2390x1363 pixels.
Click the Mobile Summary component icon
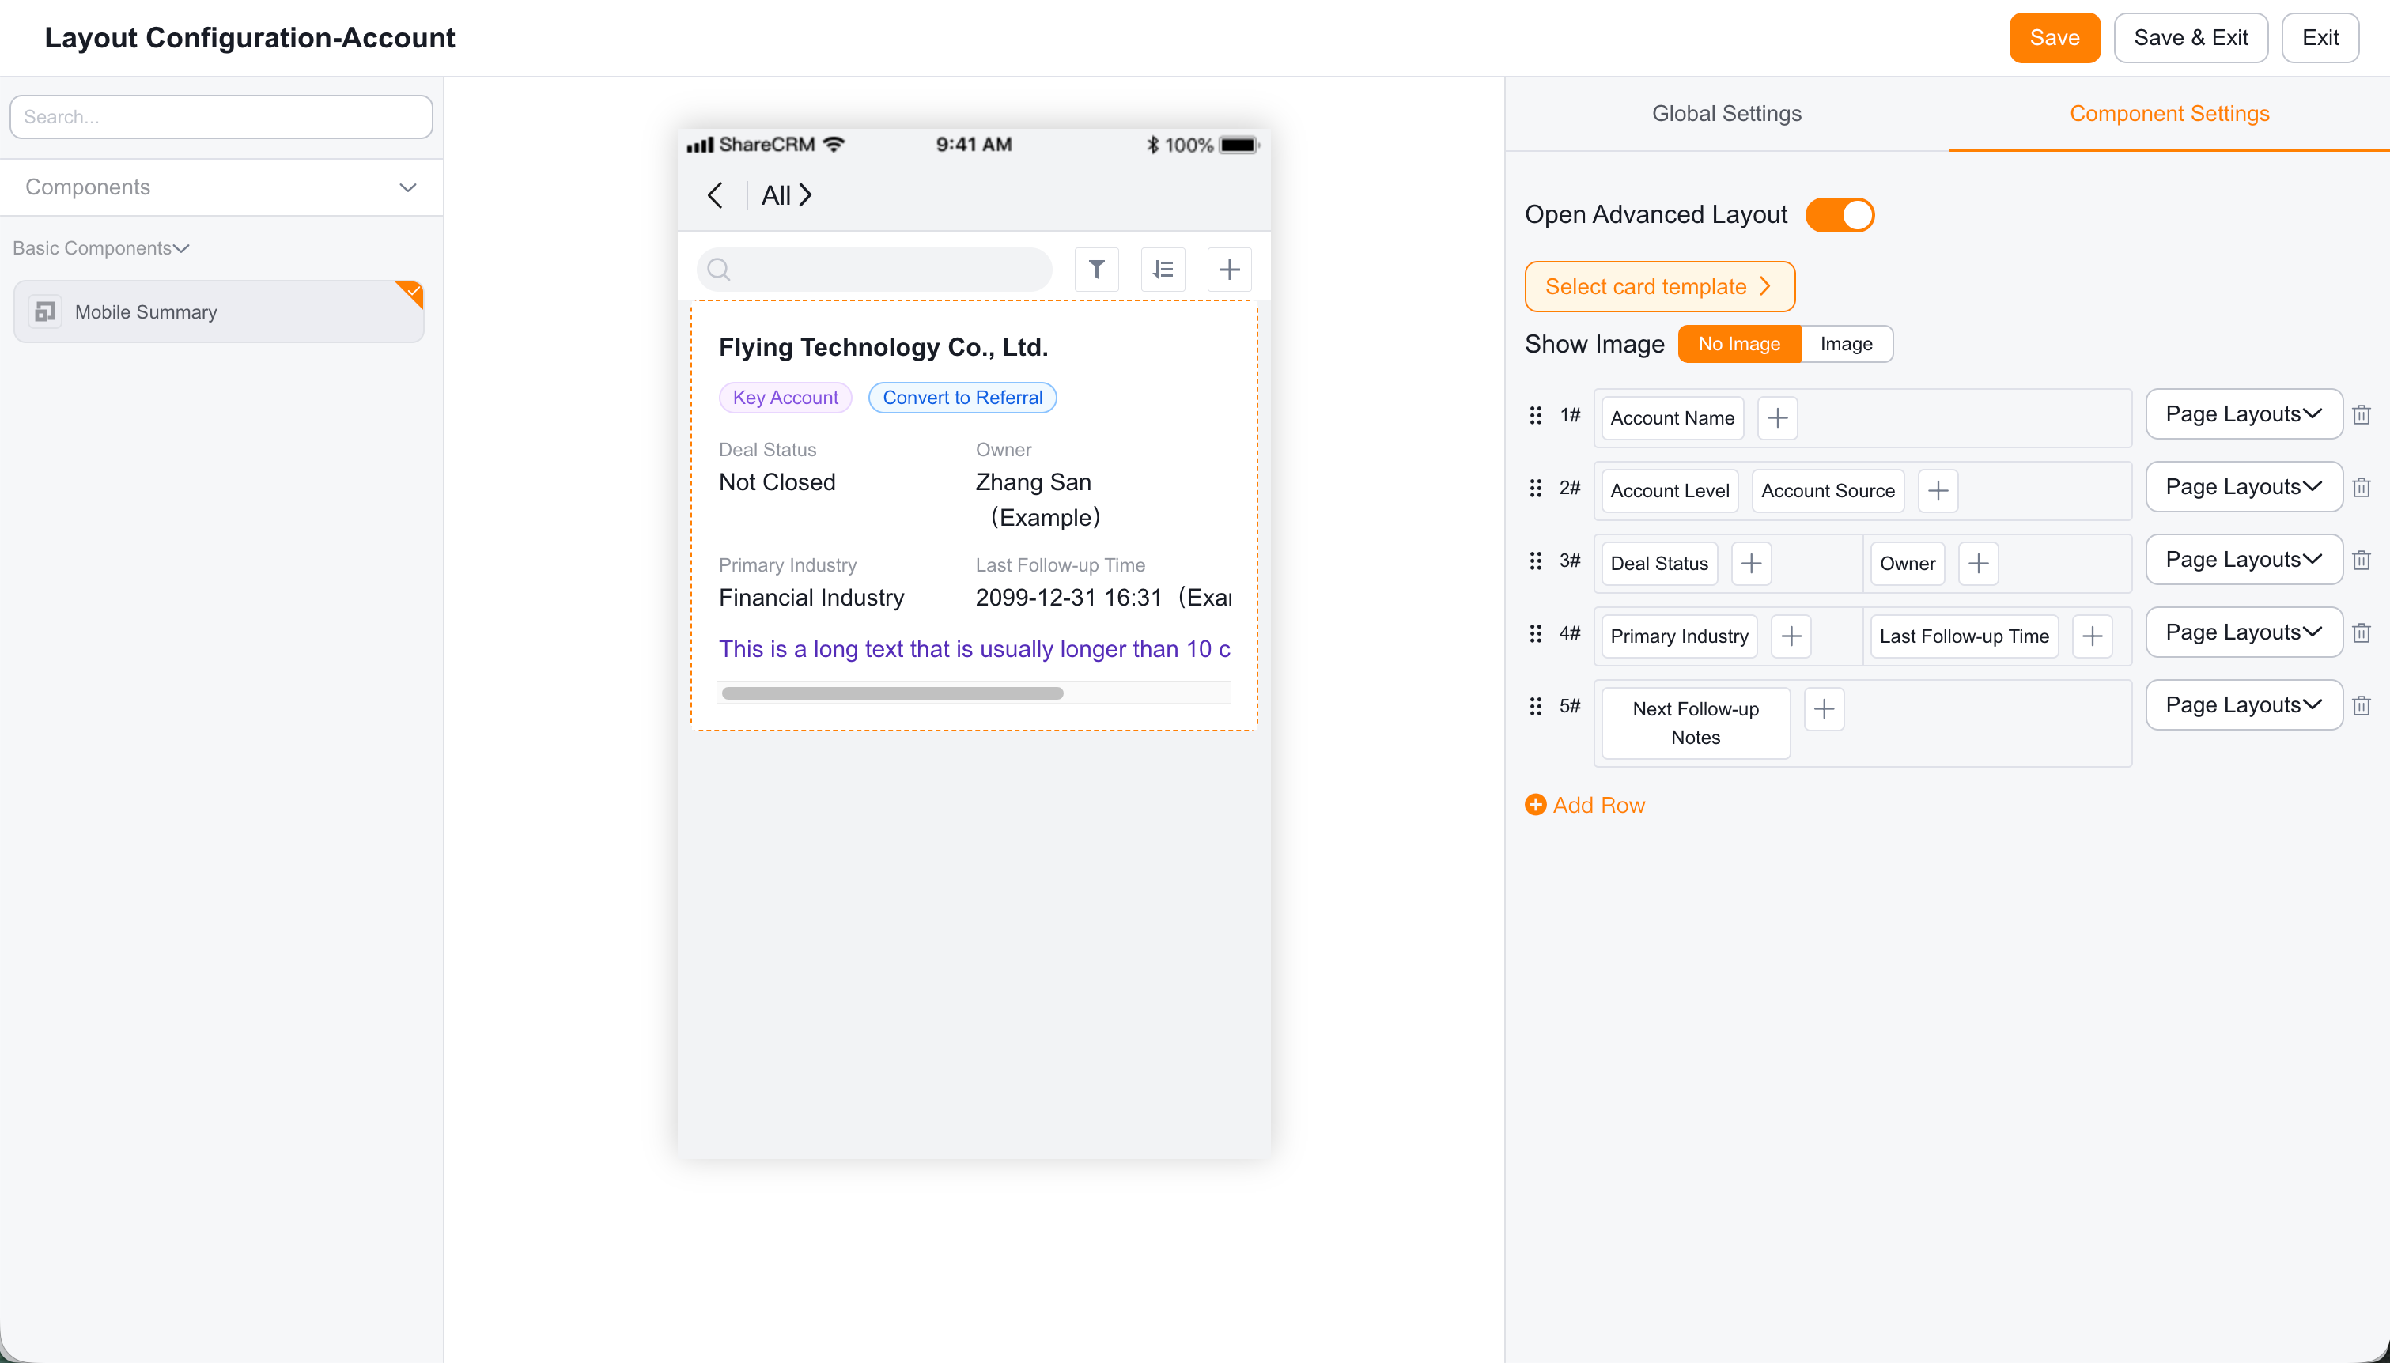(x=45, y=311)
